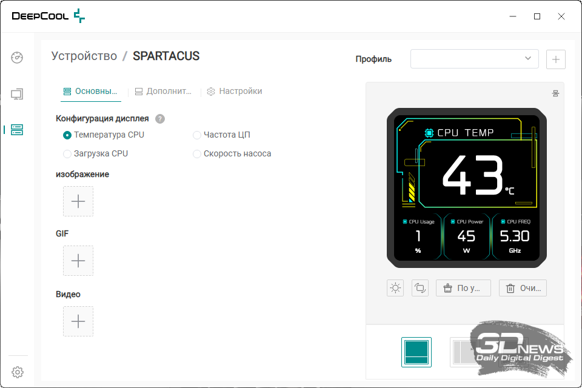Image resolution: width=582 pixels, height=388 pixels.
Task: Open app settings gear in bottom-left corner
Action: pos(18,372)
